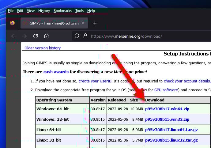
Task: Open the File menu
Action: [11, 11]
